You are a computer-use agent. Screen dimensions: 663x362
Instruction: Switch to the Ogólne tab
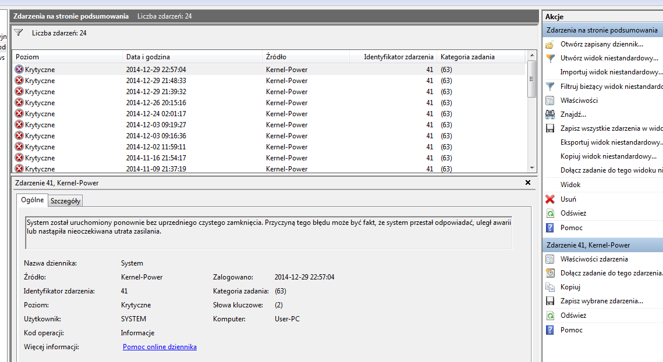tap(32, 200)
